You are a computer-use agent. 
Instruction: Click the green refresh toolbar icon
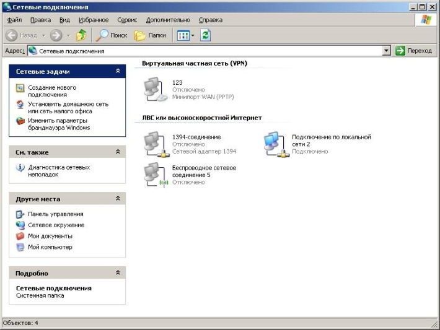pos(205,35)
